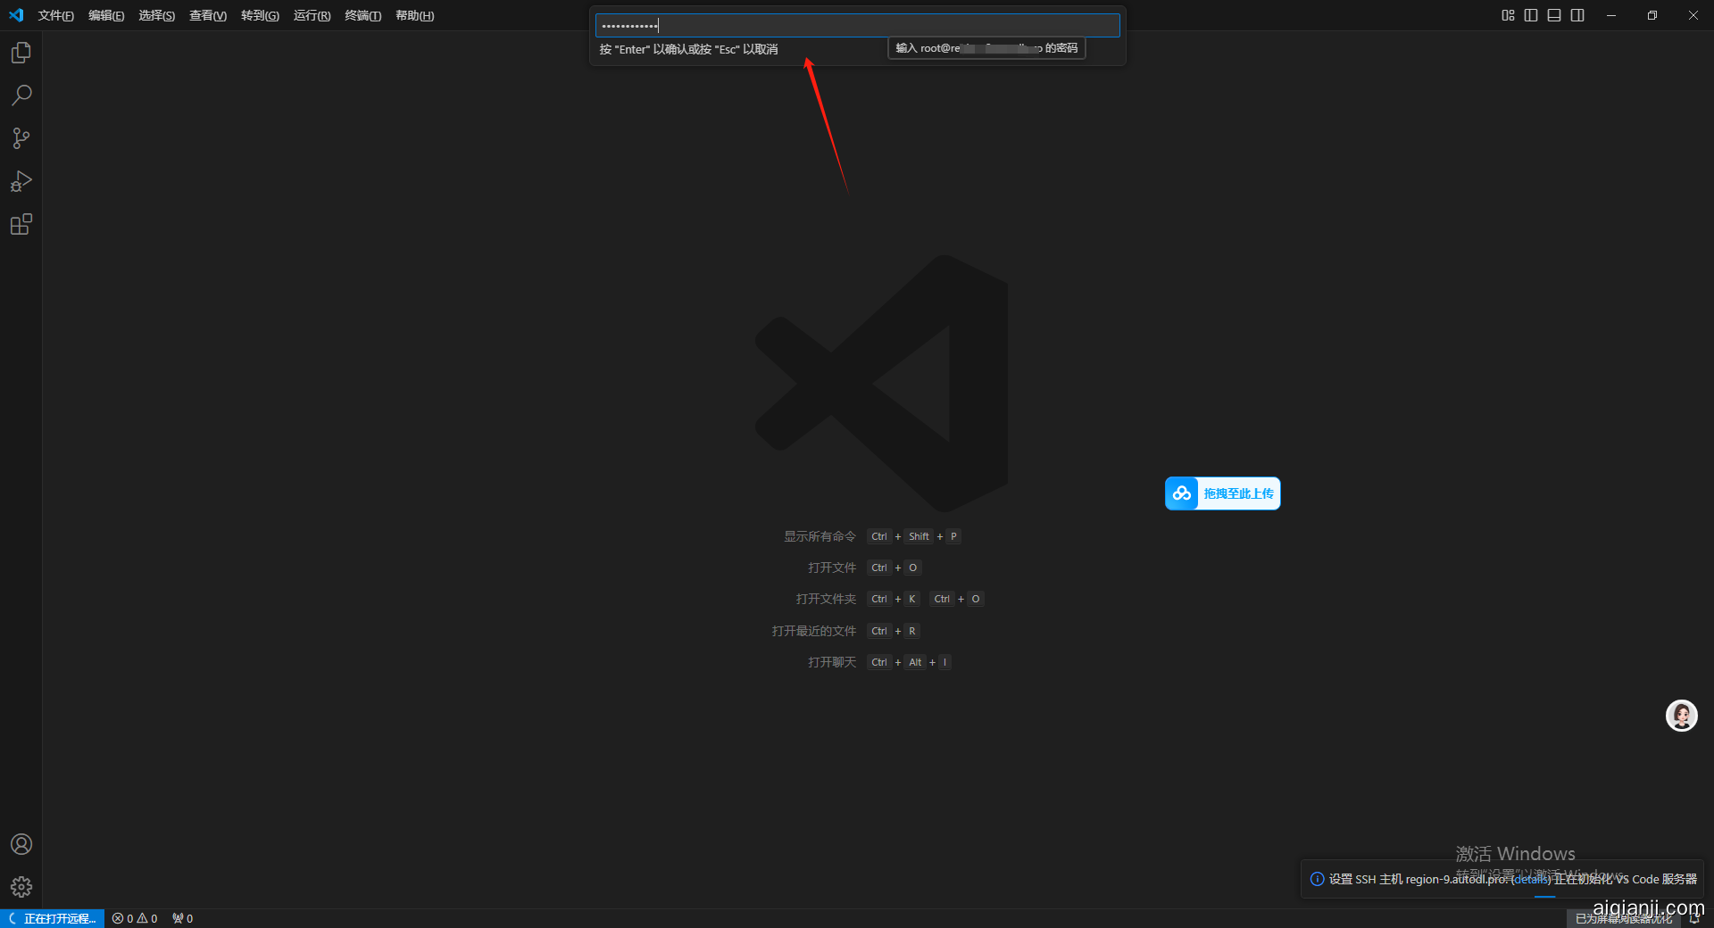Open the 查看(V) menu
Image resolution: width=1714 pixels, height=928 pixels.
point(207,15)
